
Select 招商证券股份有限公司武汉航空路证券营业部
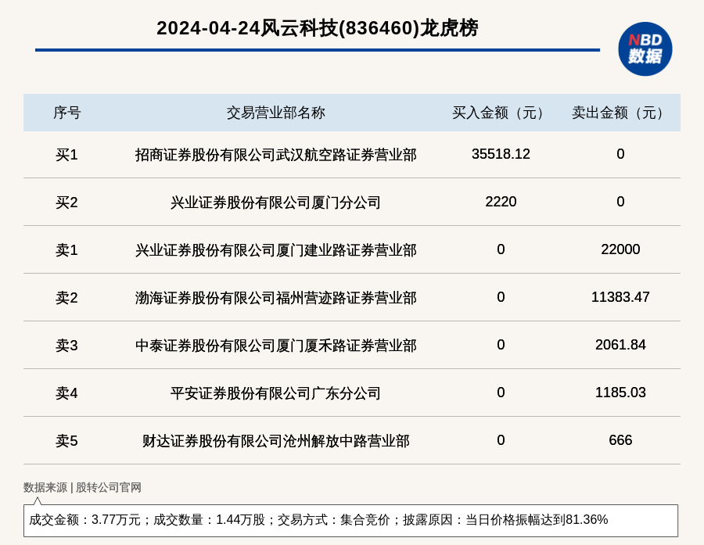[x=275, y=155]
